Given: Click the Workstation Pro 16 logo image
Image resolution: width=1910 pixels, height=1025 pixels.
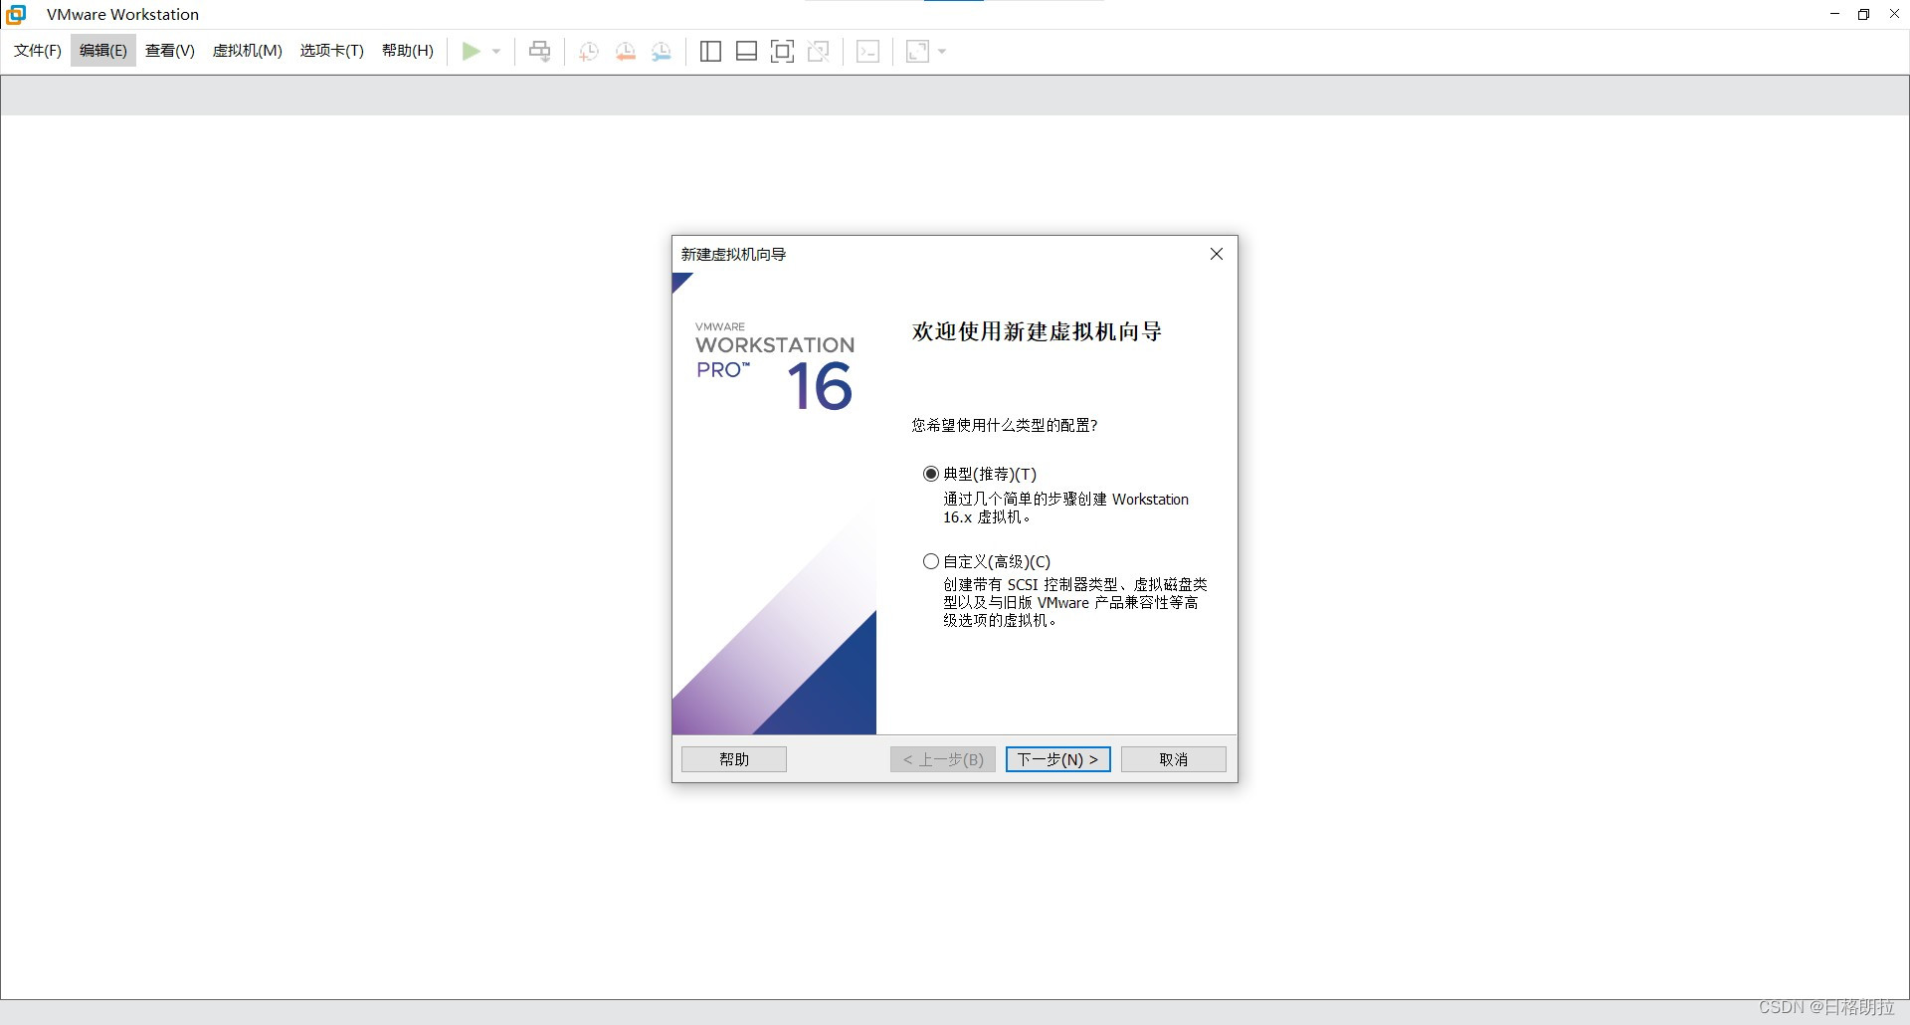Looking at the screenshot, I should pos(775,366).
